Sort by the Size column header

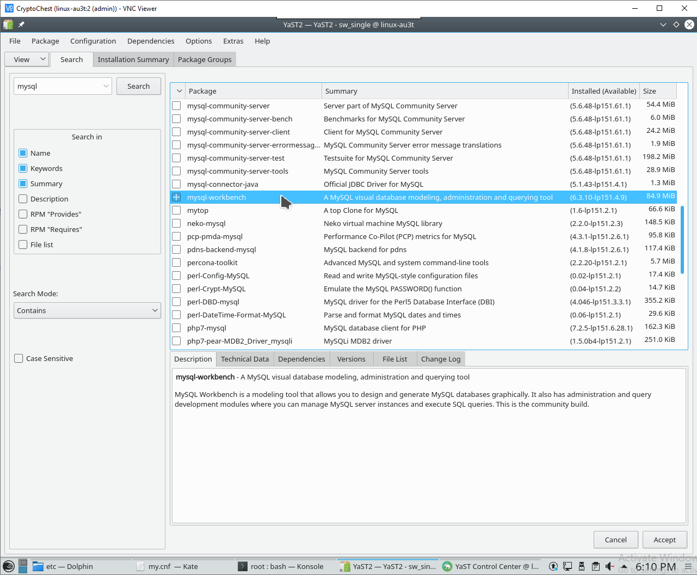click(x=658, y=91)
